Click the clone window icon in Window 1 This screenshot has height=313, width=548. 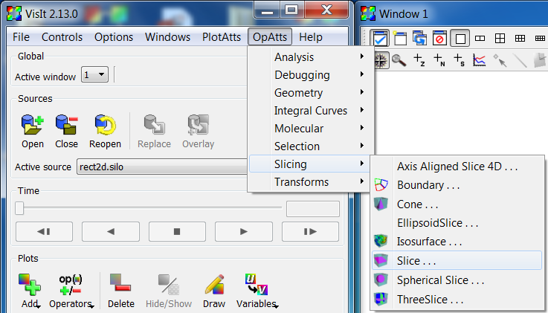(x=419, y=38)
